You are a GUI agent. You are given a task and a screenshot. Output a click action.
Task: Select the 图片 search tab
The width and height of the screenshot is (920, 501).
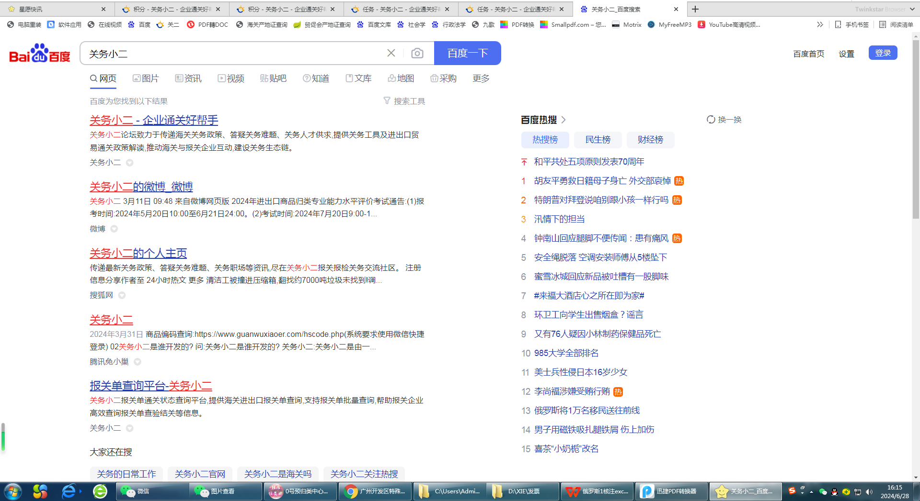(146, 78)
